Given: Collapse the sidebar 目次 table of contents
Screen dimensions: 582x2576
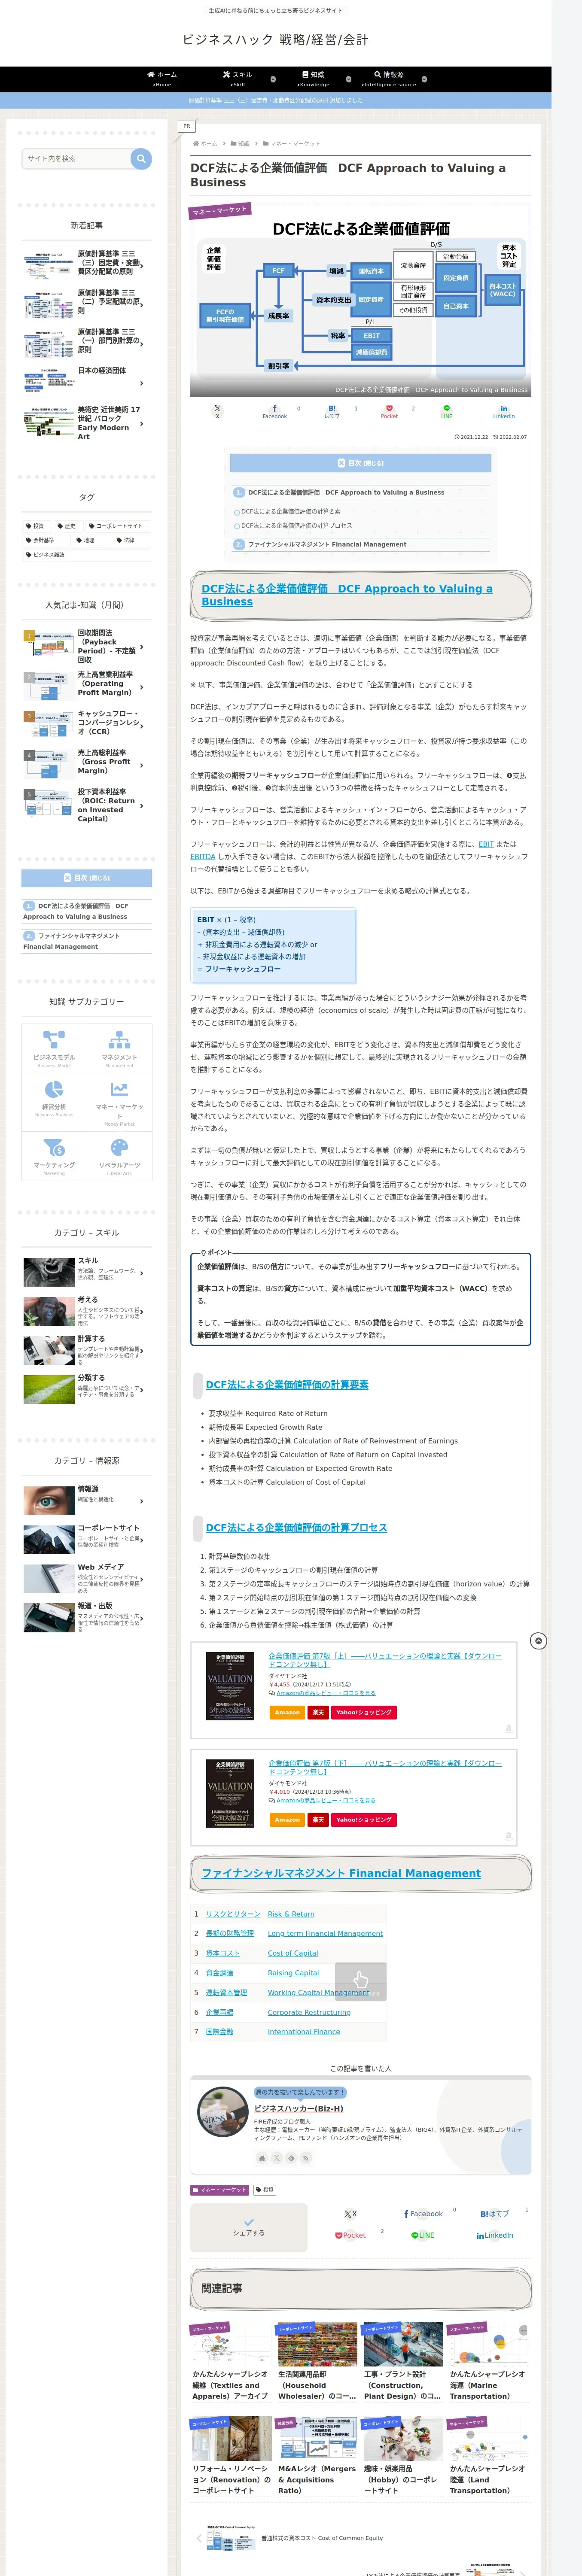Looking at the screenshot, I should pyautogui.click(x=87, y=878).
